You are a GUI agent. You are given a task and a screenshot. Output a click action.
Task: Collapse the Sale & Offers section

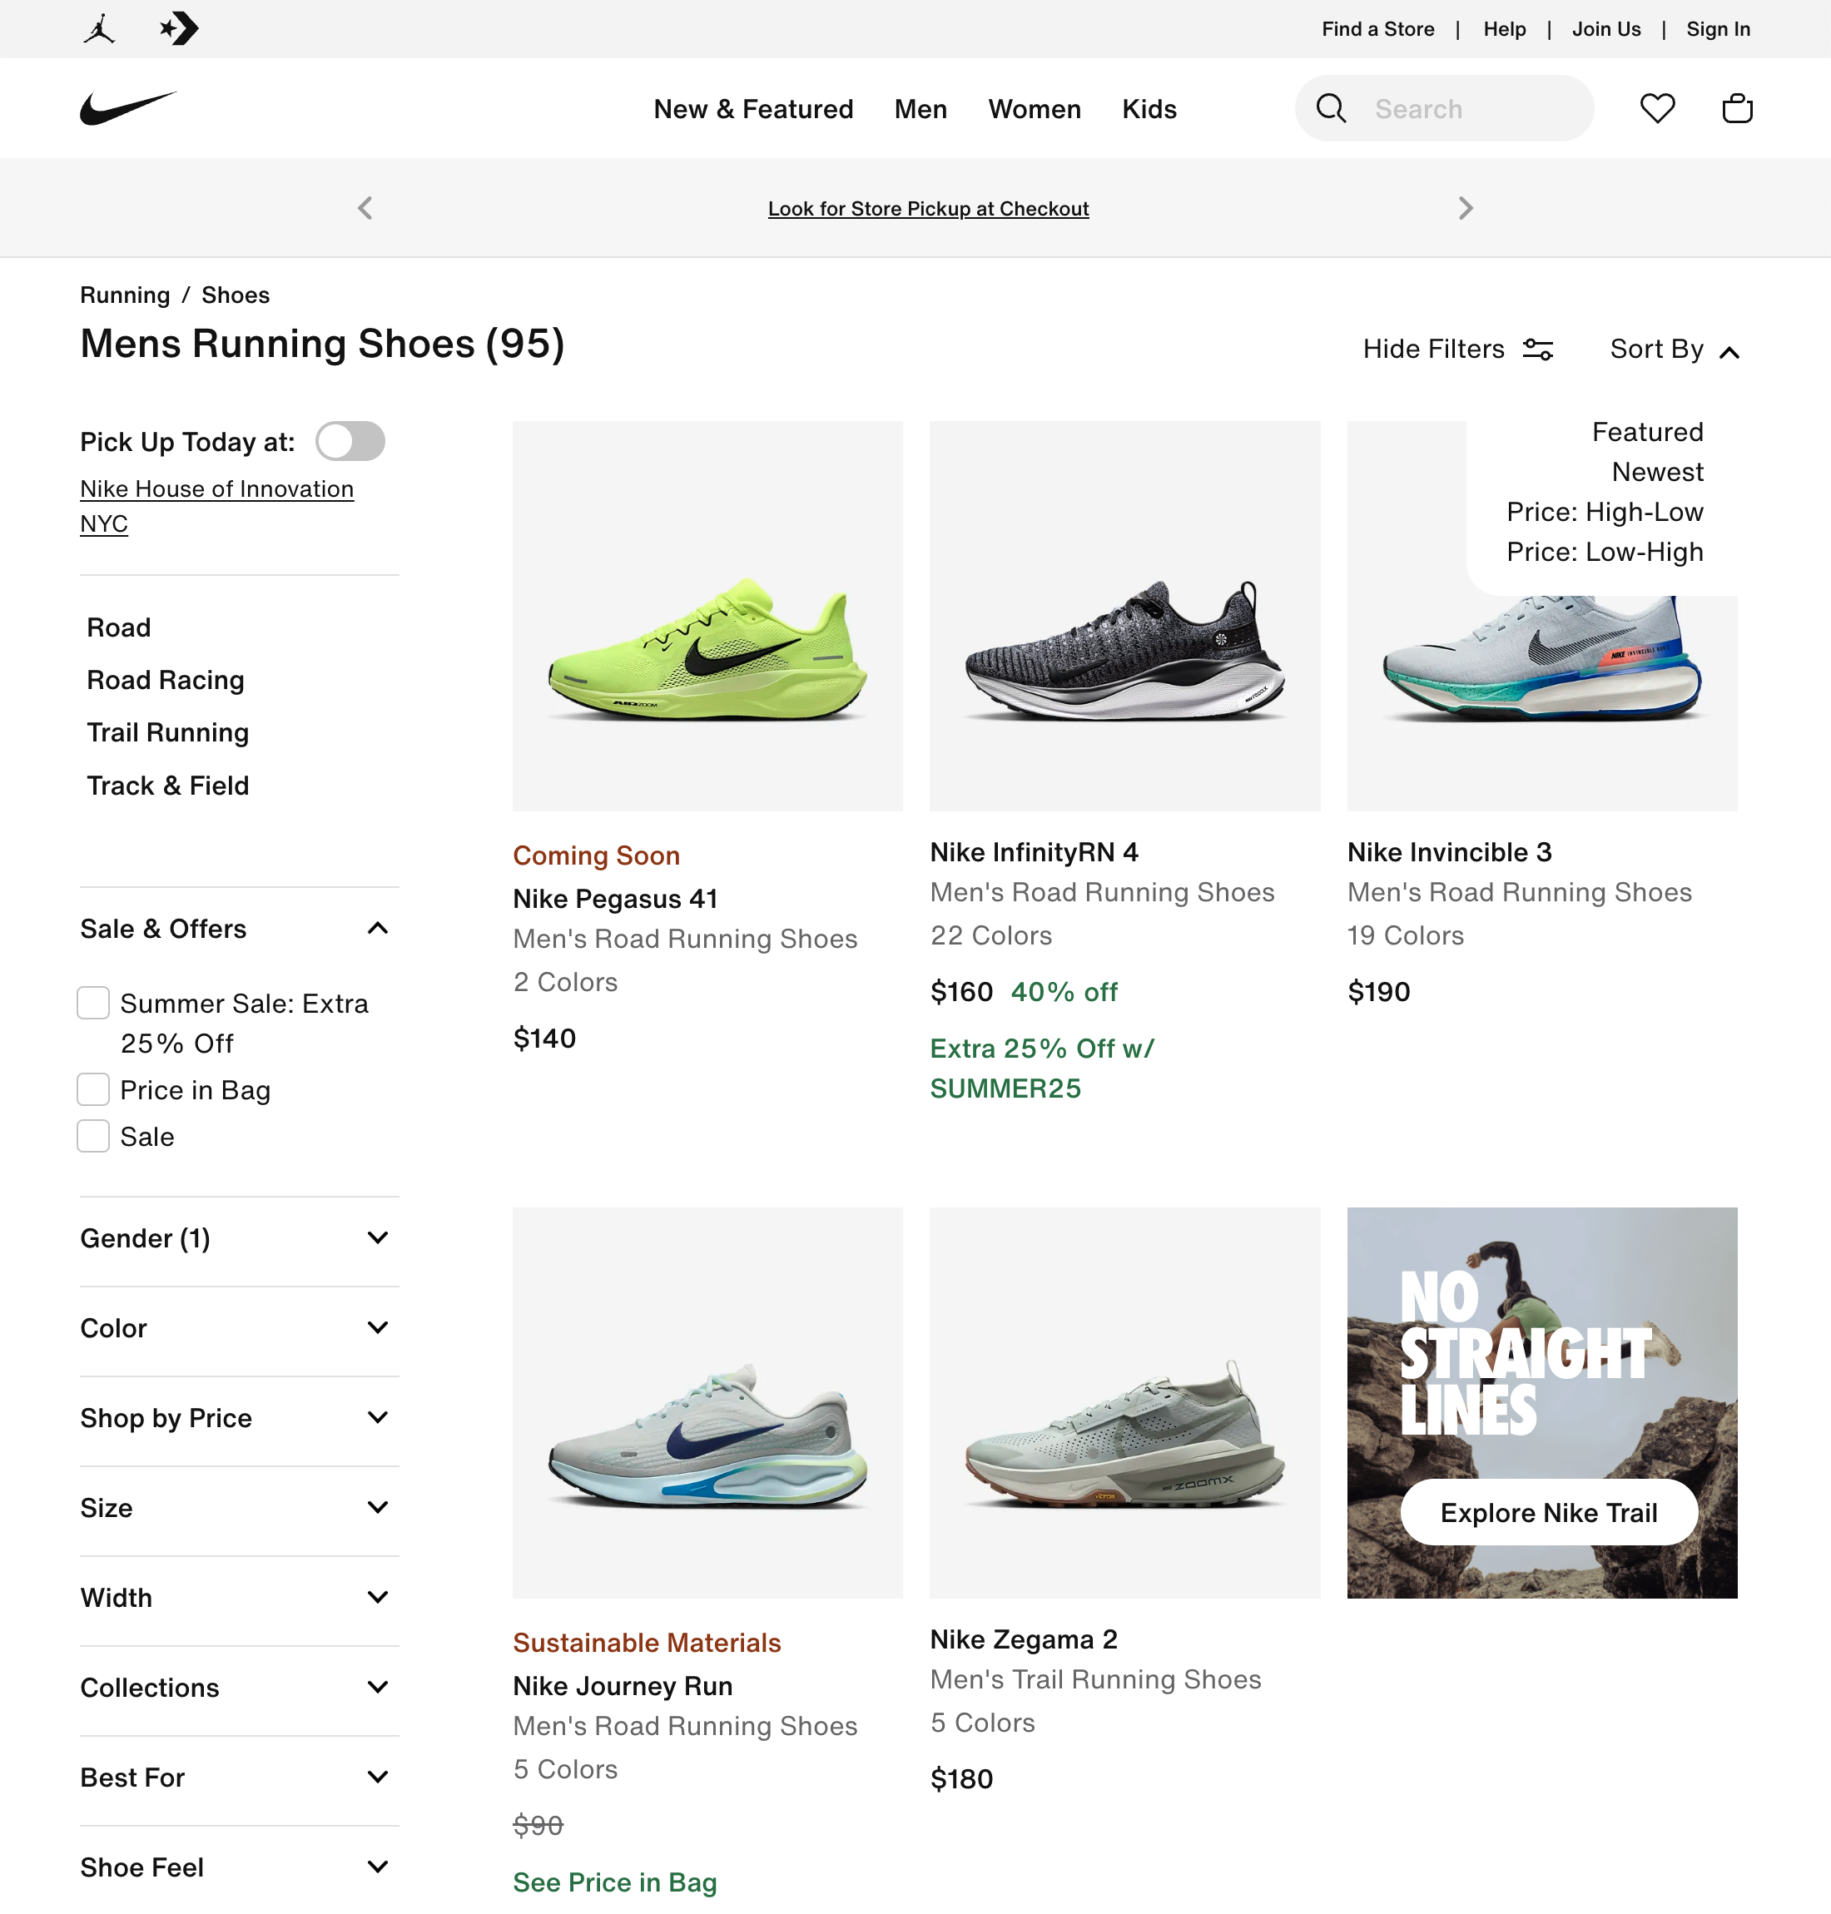click(x=378, y=928)
